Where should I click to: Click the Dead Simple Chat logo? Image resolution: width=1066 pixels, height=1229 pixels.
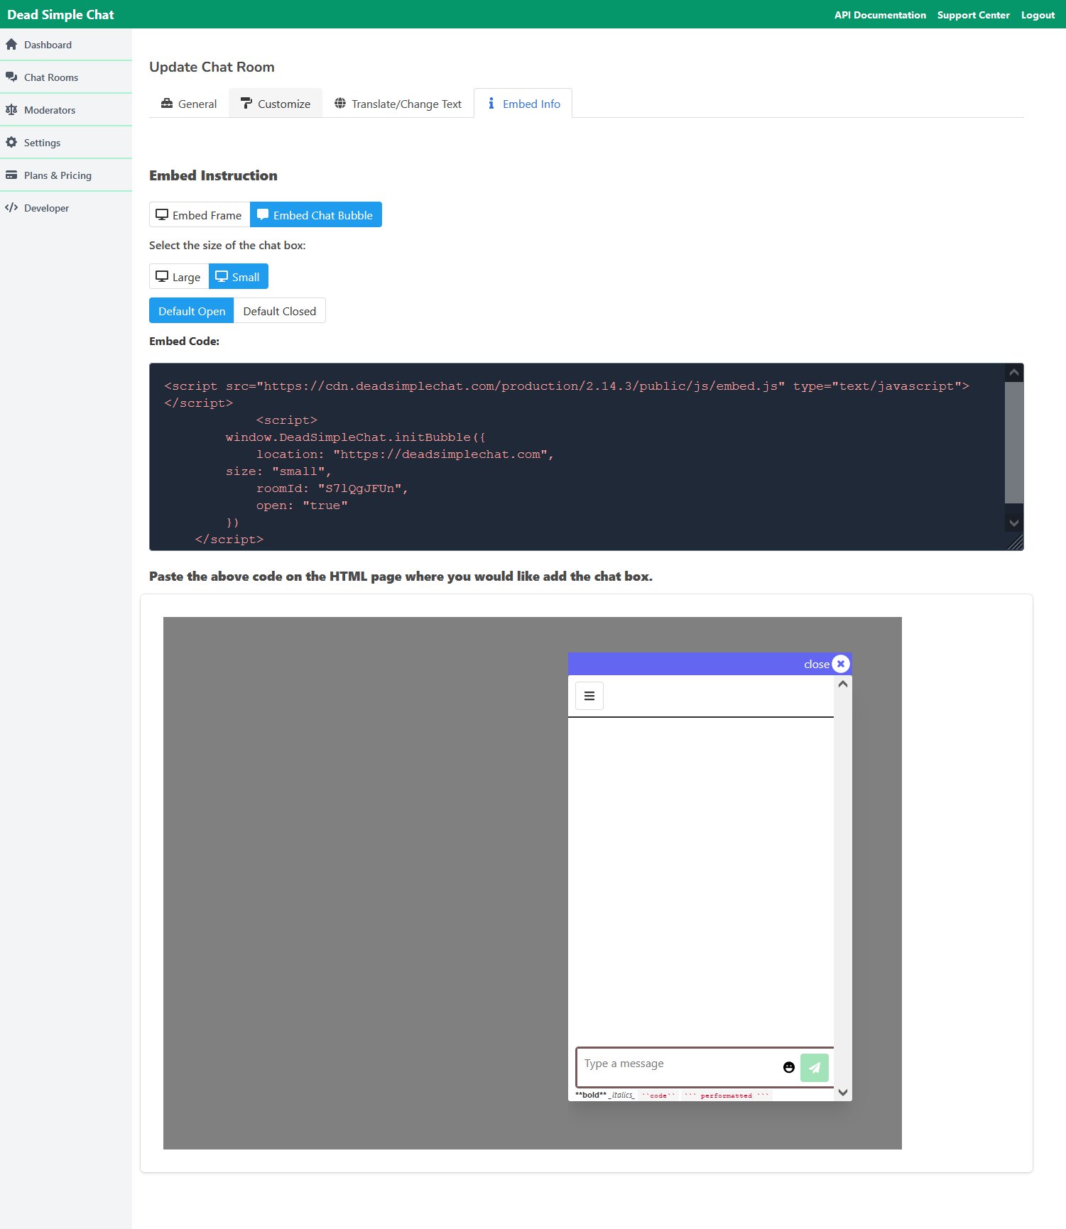tap(60, 15)
